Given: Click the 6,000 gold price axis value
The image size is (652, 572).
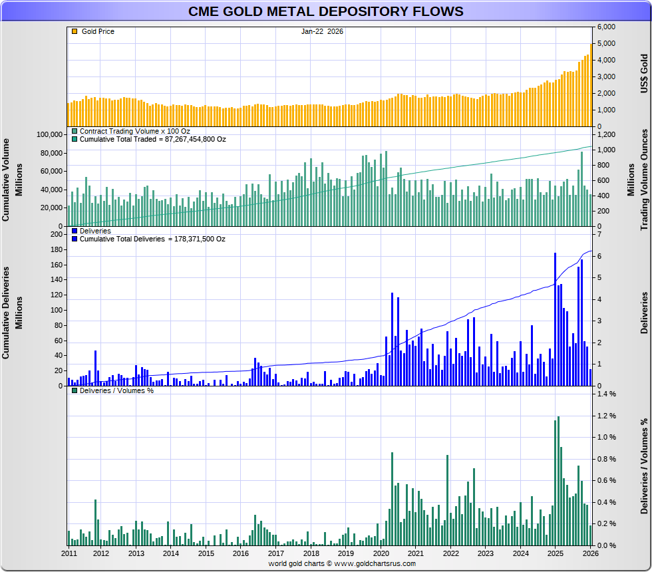Looking at the screenshot, I should (606, 27).
